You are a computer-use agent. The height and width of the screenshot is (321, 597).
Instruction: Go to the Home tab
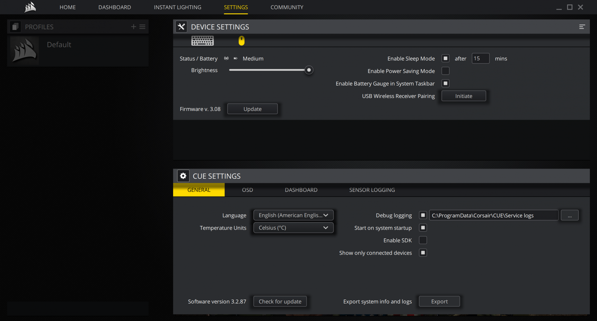point(67,7)
